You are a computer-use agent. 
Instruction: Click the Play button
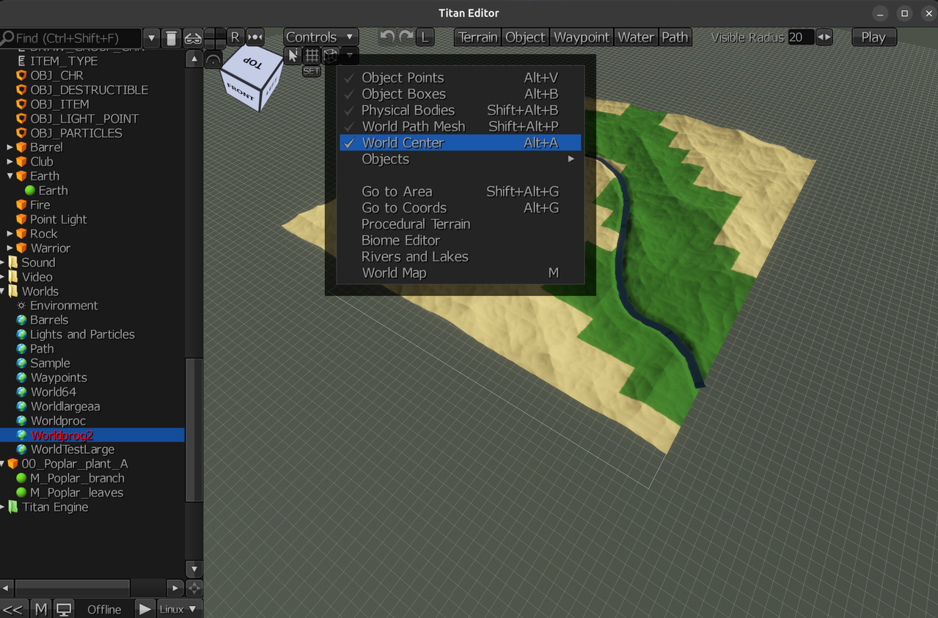point(873,37)
